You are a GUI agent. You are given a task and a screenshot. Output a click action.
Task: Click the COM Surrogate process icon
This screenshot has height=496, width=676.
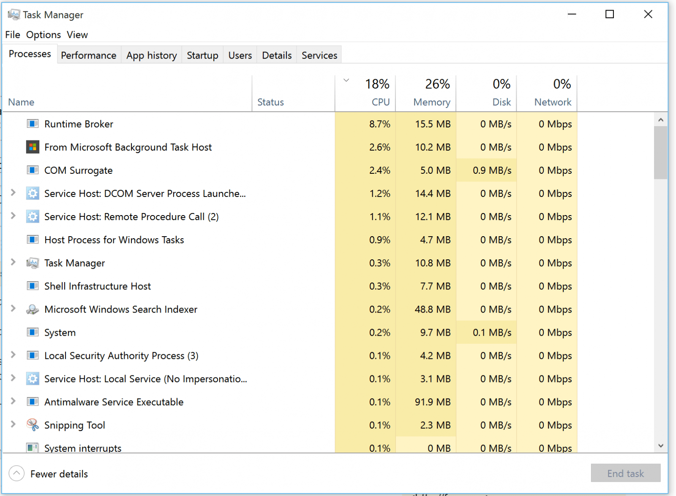coord(33,170)
